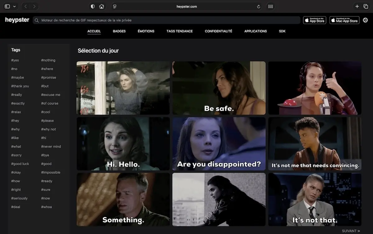Click the GIF search input field
The width and height of the screenshot is (373, 234).
tap(168, 20)
